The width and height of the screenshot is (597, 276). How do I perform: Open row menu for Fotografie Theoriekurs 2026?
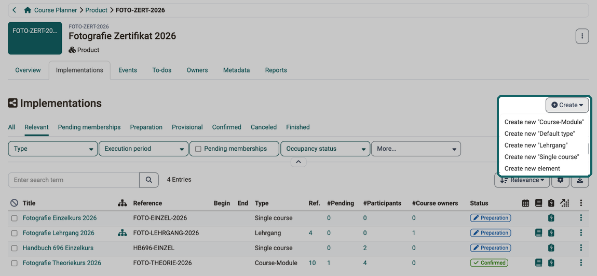click(581, 263)
